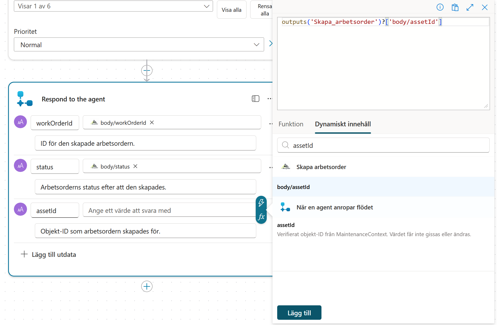Expand the chevron beside the Prioritet field
The width and height of the screenshot is (497, 325).
(x=271, y=44)
